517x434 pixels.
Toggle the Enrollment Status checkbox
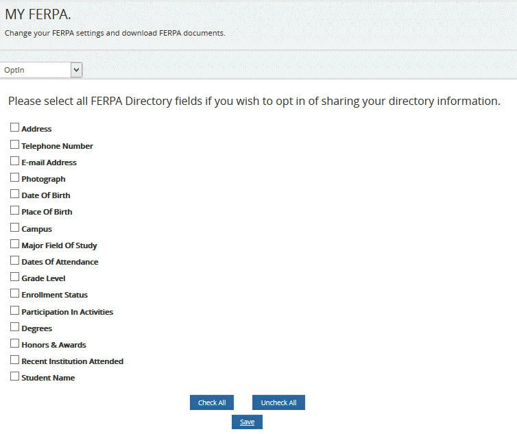pos(14,293)
